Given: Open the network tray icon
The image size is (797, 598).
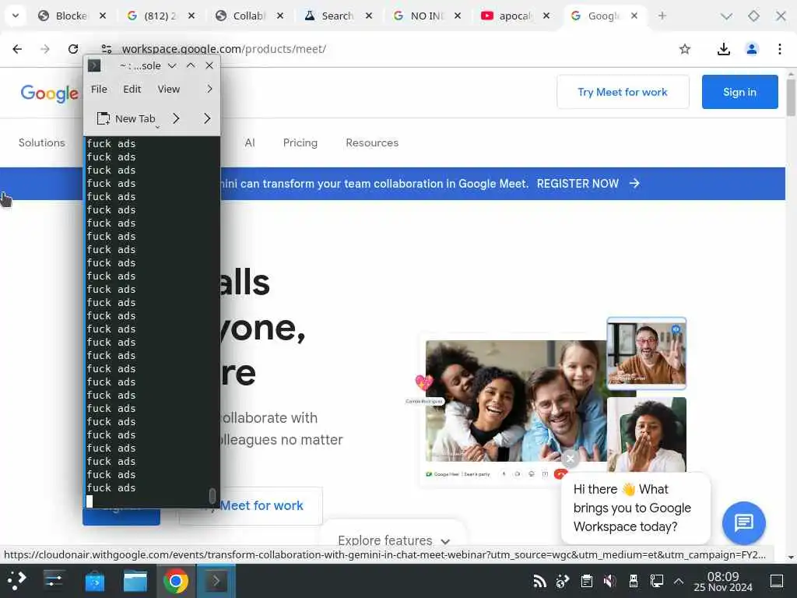Looking at the screenshot, I should (x=657, y=580).
